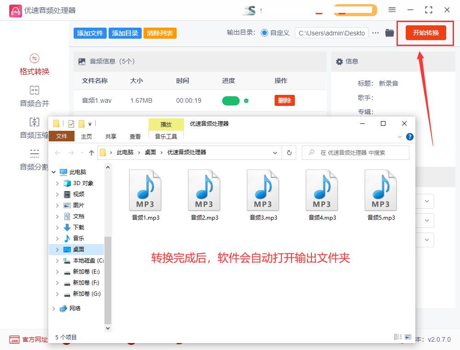Image resolution: width=460 pixels, height=350 pixels.
Task: Click the 清除列表 clear list button
Action: pyautogui.click(x=160, y=33)
